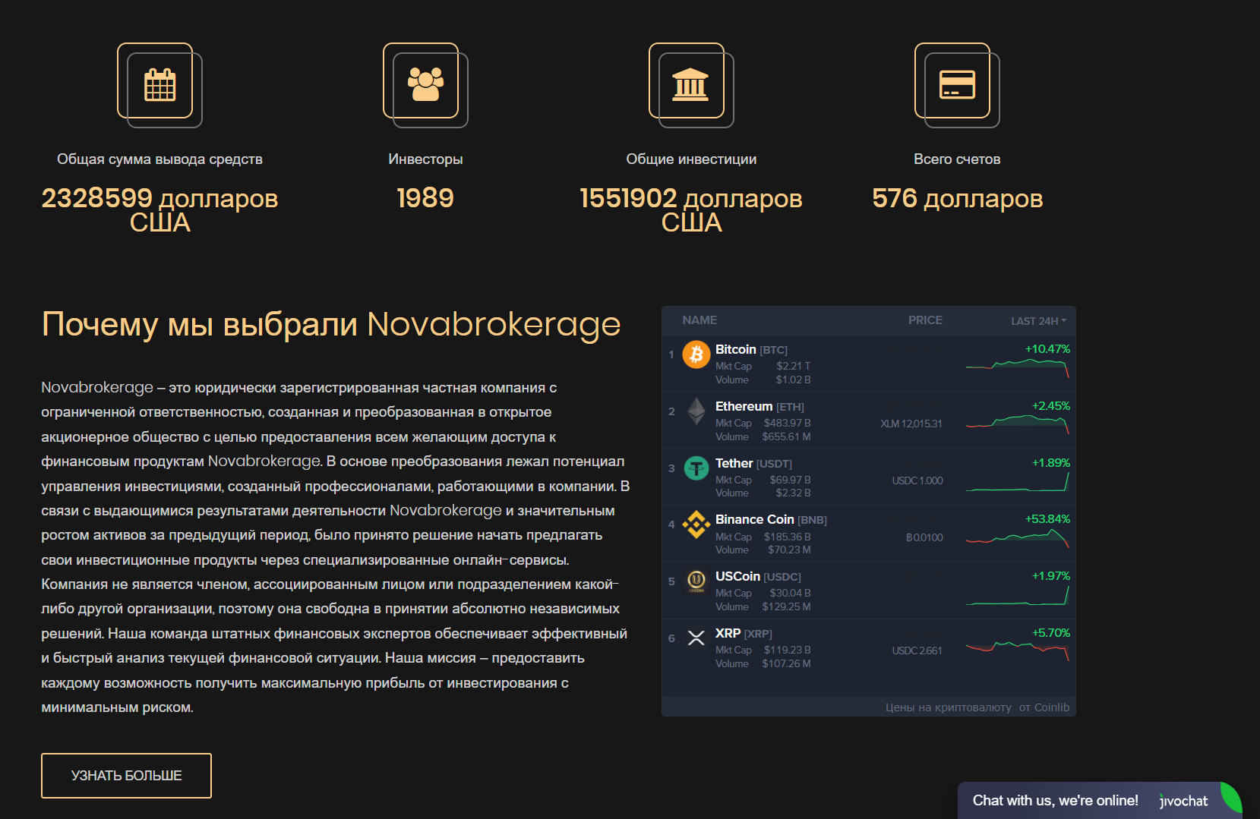Select the Ethereum coin logo
Image resolution: width=1260 pixels, height=819 pixels.
(696, 412)
